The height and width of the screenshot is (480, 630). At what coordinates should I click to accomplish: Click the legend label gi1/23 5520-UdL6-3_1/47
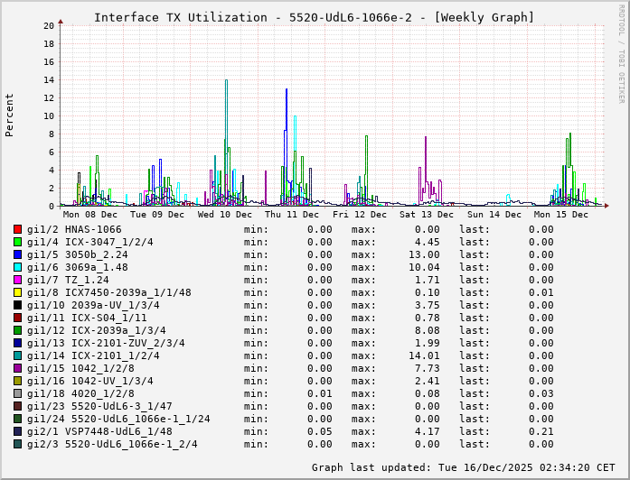(x=99, y=406)
